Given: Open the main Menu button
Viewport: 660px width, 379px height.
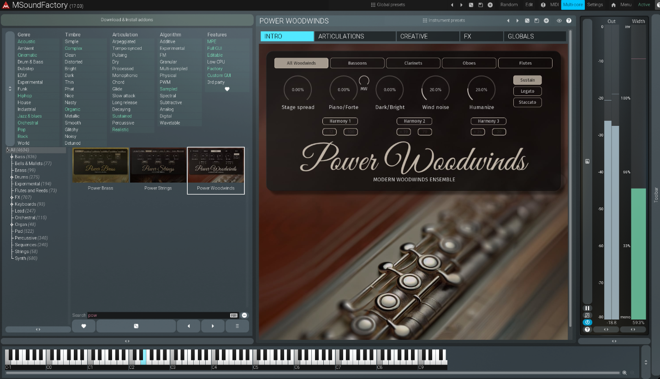Looking at the screenshot, I should [626, 5].
